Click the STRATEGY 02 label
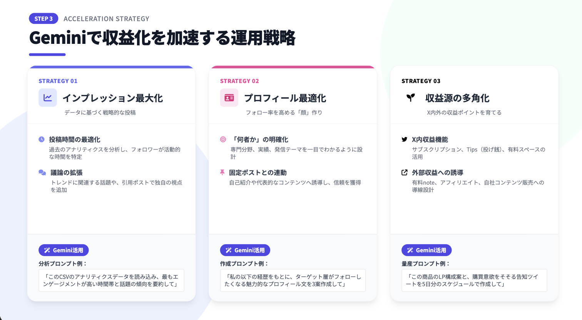 (x=239, y=81)
